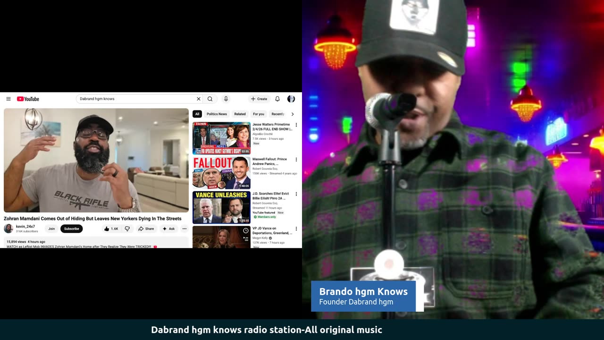Open the FALLOUT Maxwell video thumbnail
604x340 pixels.
[221, 173]
